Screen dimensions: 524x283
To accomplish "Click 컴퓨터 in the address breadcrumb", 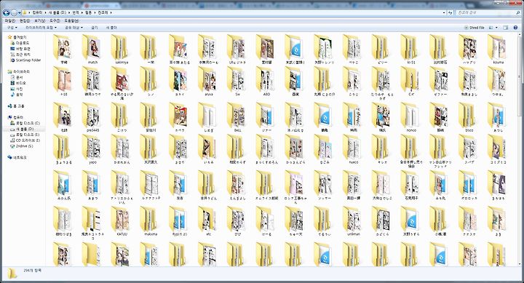I will click(37, 12).
